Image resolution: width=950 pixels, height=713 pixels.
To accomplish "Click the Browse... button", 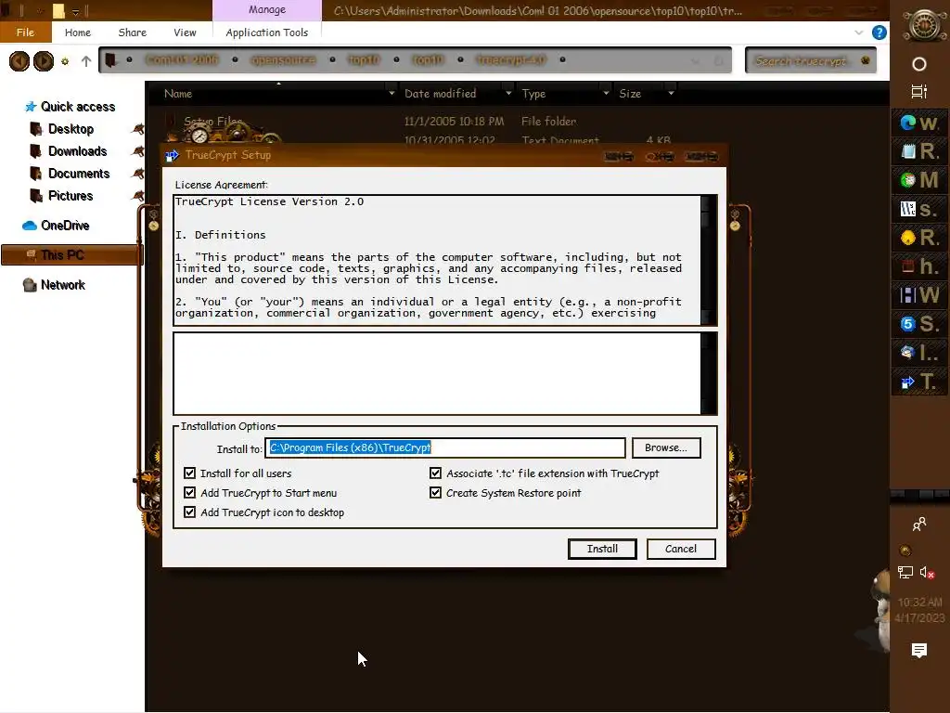I will point(666,447).
